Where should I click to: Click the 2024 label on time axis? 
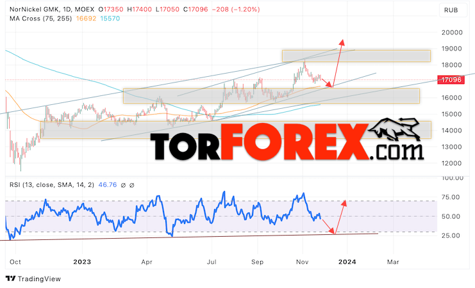click(x=347, y=262)
